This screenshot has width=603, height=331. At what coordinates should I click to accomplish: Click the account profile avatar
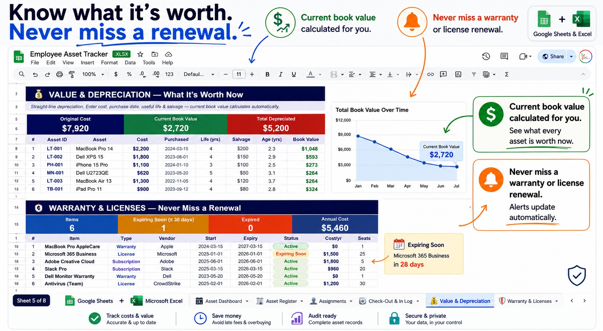pyautogui.click(x=585, y=56)
